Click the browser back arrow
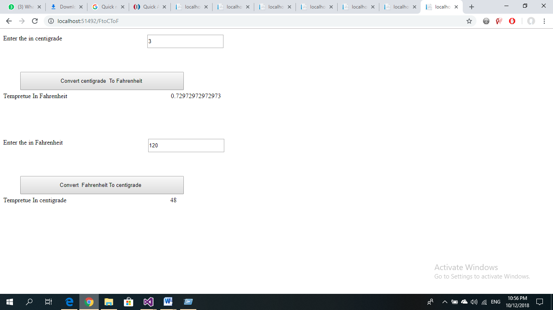Image resolution: width=553 pixels, height=310 pixels. 9,21
